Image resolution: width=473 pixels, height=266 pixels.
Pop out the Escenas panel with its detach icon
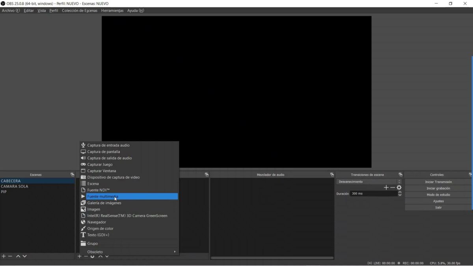[72, 174]
